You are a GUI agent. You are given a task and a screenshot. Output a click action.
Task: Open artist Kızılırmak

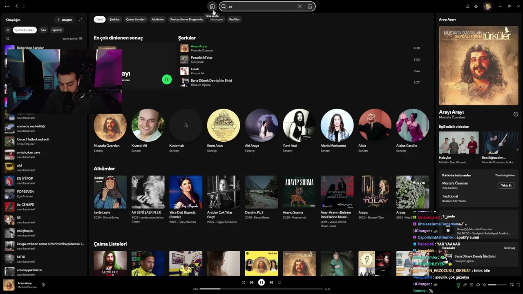click(x=186, y=131)
